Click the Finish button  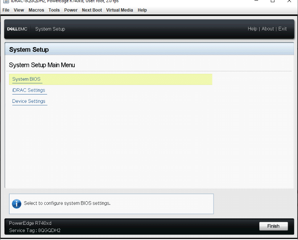[273, 226]
